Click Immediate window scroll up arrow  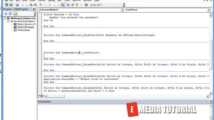(x=211, y=106)
